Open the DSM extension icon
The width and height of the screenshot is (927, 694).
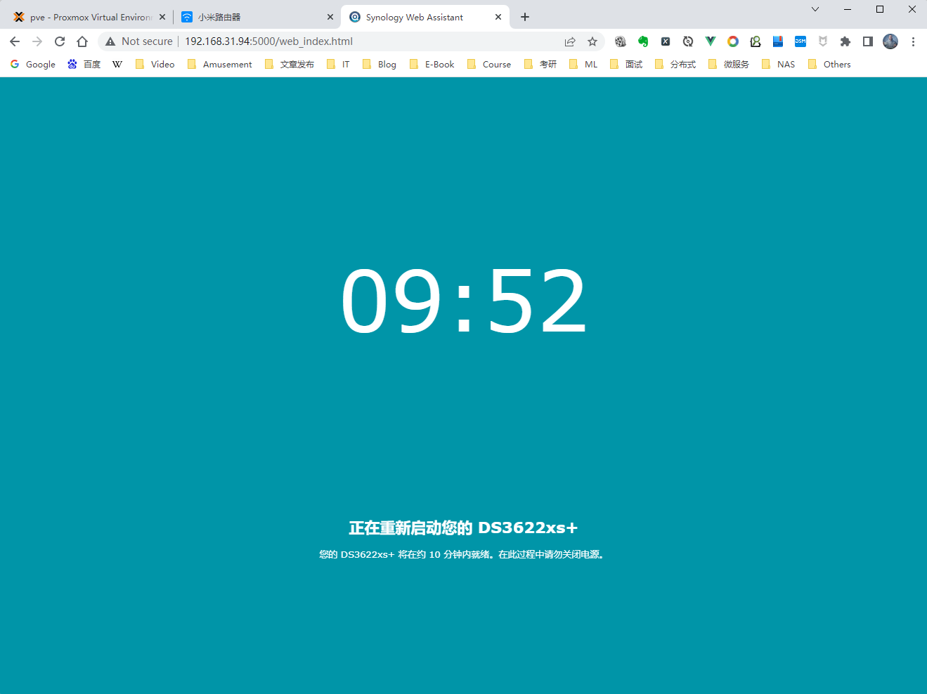pyautogui.click(x=800, y=41)
